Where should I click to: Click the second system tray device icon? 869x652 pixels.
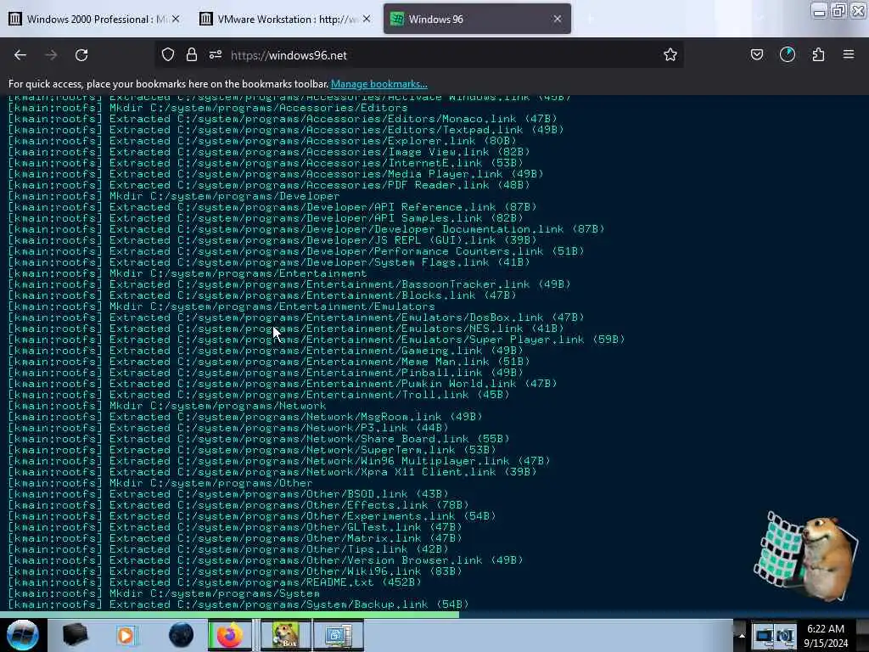tap(785, 637)
